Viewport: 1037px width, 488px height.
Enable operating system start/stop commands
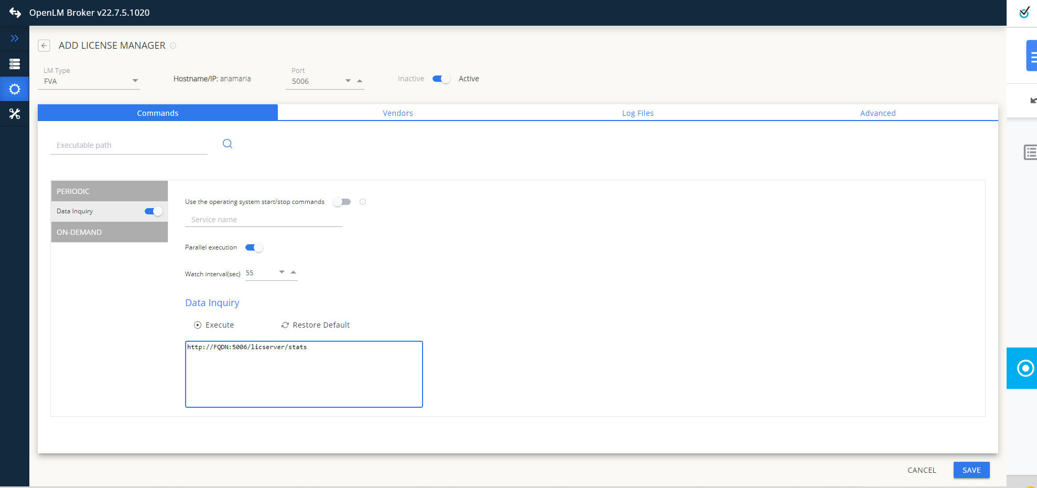342,201
